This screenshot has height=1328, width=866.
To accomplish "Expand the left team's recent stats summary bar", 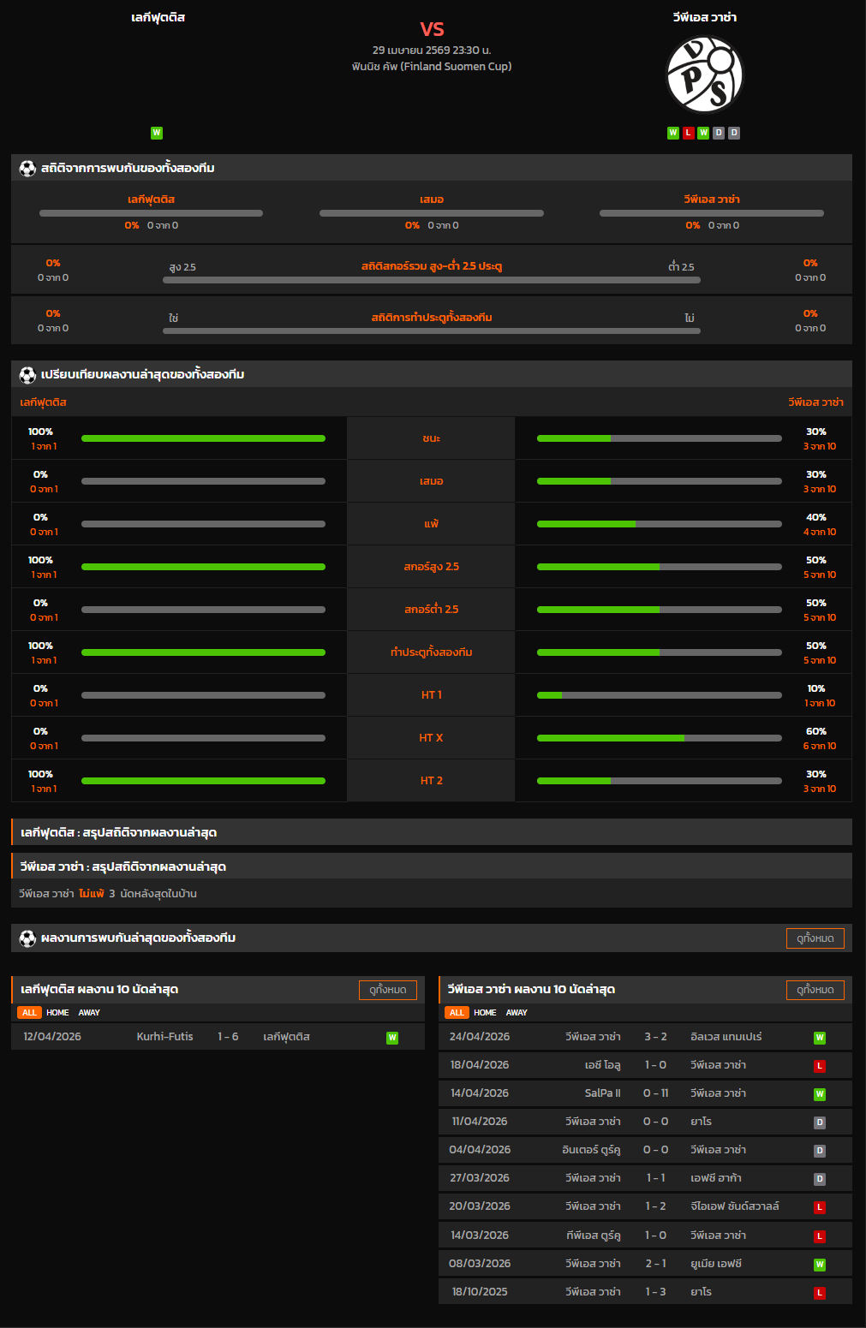I will click(432, 832).
